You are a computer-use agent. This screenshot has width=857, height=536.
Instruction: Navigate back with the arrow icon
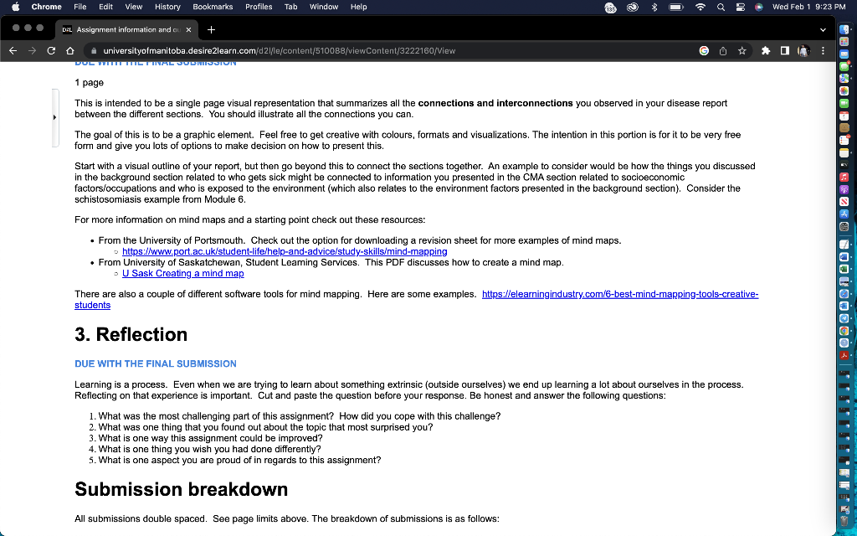[x=13, y=50]
